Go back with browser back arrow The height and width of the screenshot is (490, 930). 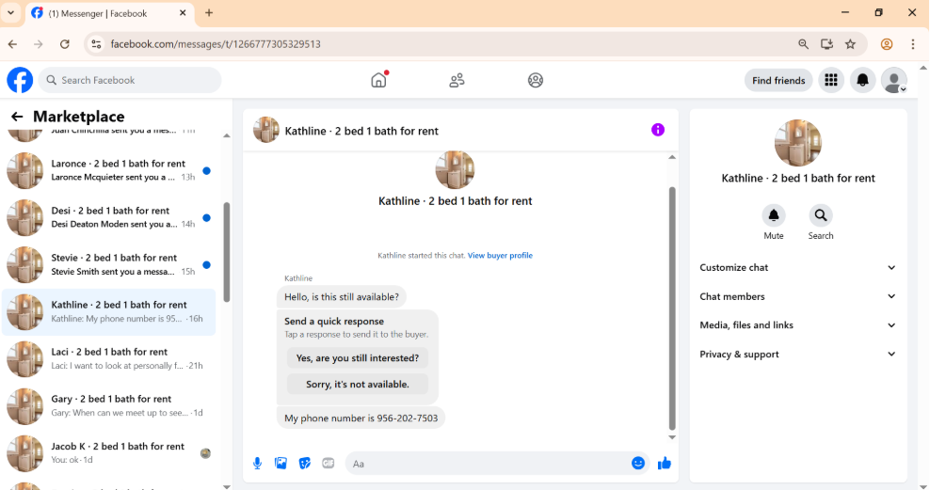point(12,44)
